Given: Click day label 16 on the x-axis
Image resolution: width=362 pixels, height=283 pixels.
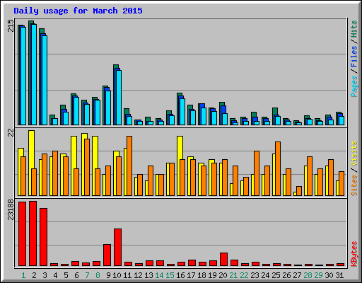Looking at the screenshot, I should (180, 275).
